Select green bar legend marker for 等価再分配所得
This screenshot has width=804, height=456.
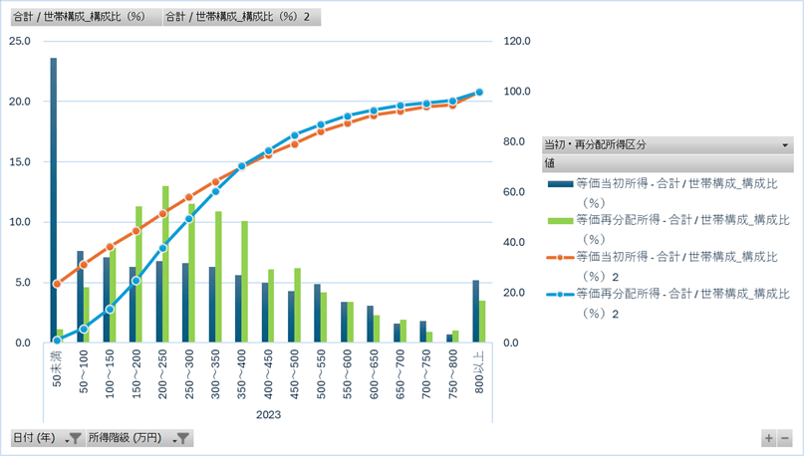pos(560,220)
